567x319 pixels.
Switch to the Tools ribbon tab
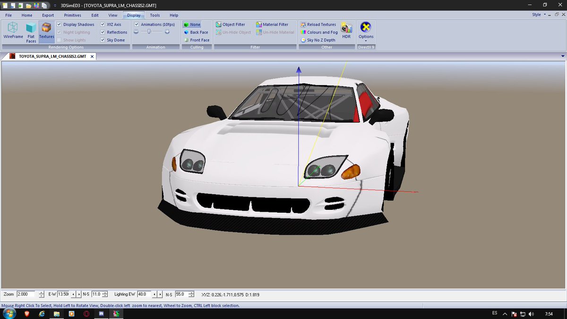155,15
